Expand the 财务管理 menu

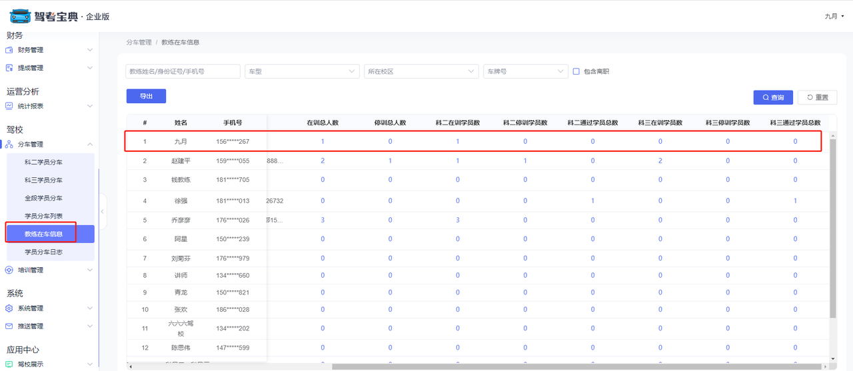pyautogui.click(x=90, y=50)
